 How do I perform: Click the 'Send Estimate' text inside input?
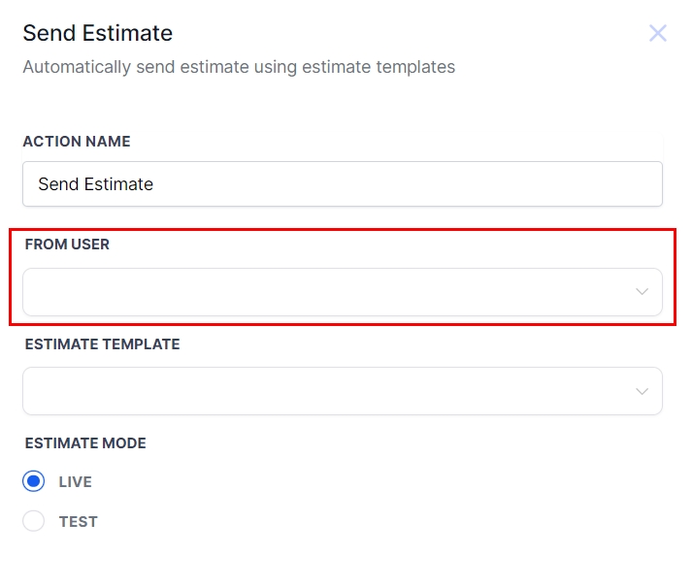tap(95, 183)
